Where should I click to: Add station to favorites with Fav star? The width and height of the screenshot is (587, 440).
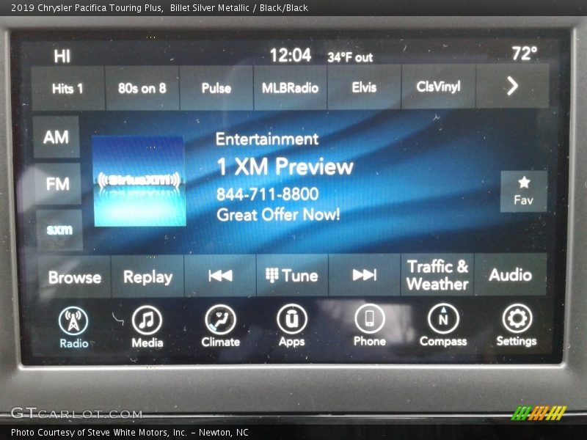pos(524,191)
